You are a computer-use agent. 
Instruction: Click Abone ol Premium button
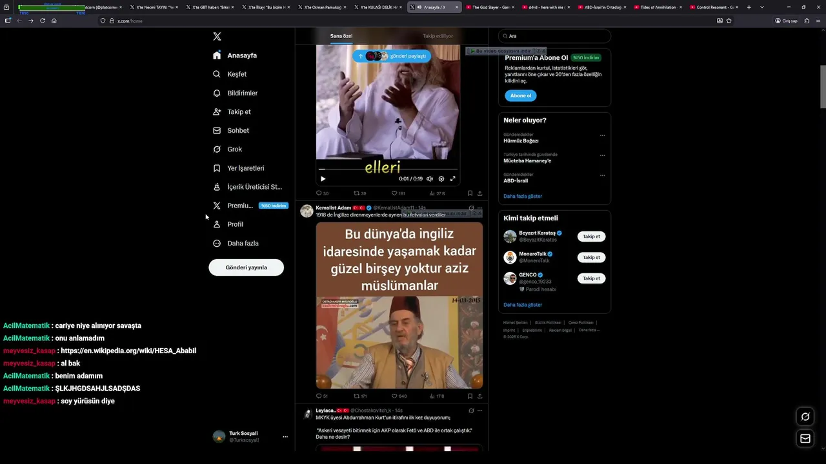(520, 96)
